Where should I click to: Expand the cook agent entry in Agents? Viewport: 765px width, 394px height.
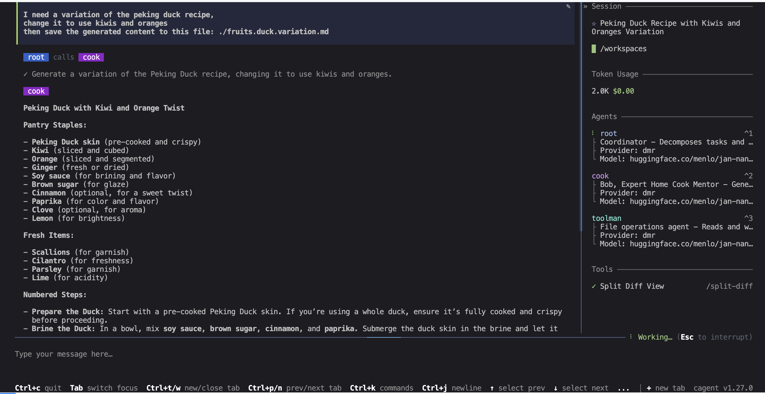point(600,176)
